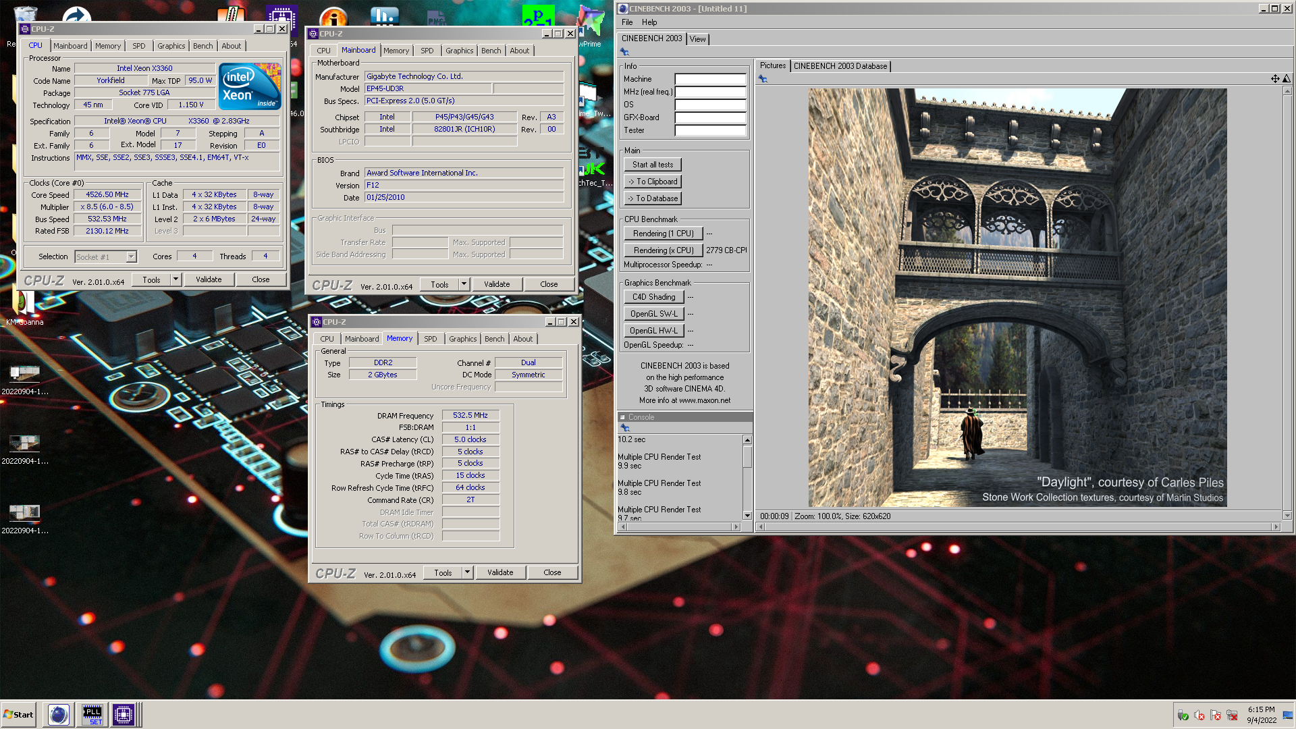Click the Machine input field
This screenshot has height=729, width=1296.
[710, 79]
